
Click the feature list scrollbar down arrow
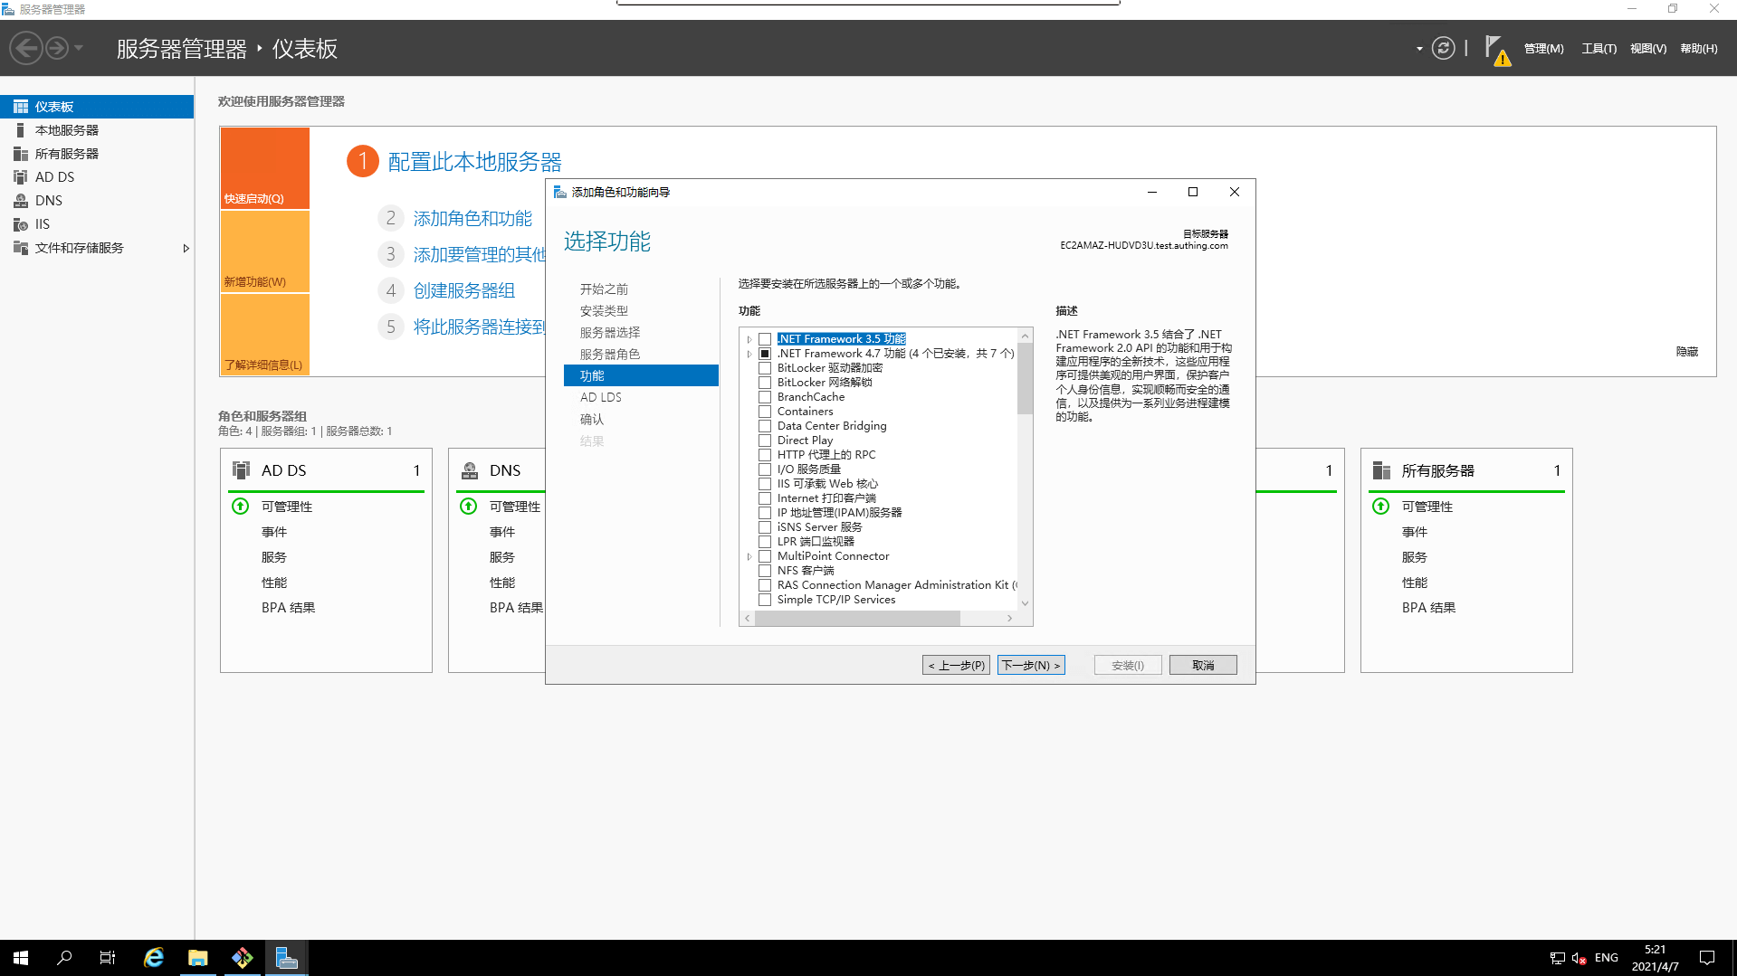click(1025, 602)
